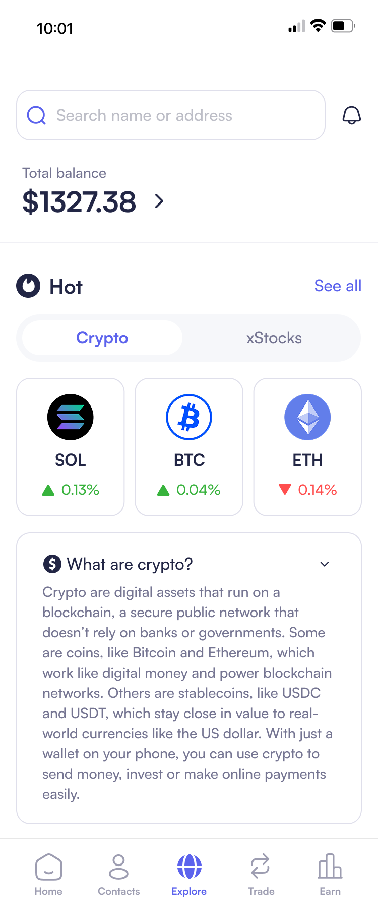Tap the Solana logo icon
The height and width of the screenshot is (916, 378).
pyautogui.click(x=71, y=417)
